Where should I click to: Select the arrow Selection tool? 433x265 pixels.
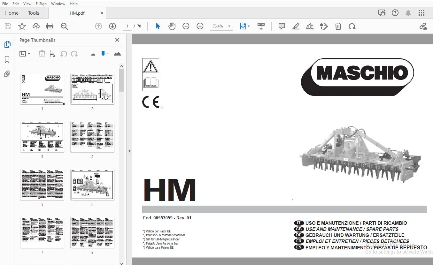pyautogui.click(x=158, y=26)
